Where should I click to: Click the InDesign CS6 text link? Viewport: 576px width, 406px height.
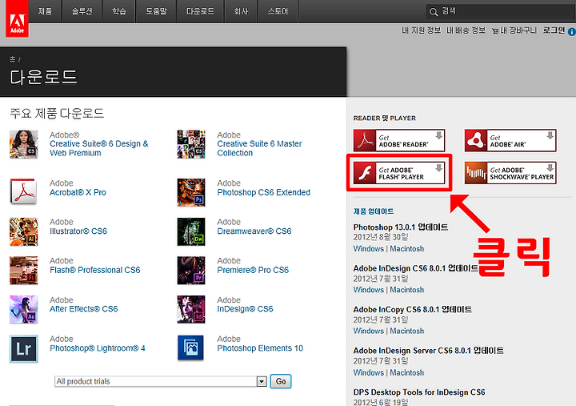click(x=245, y=309)
